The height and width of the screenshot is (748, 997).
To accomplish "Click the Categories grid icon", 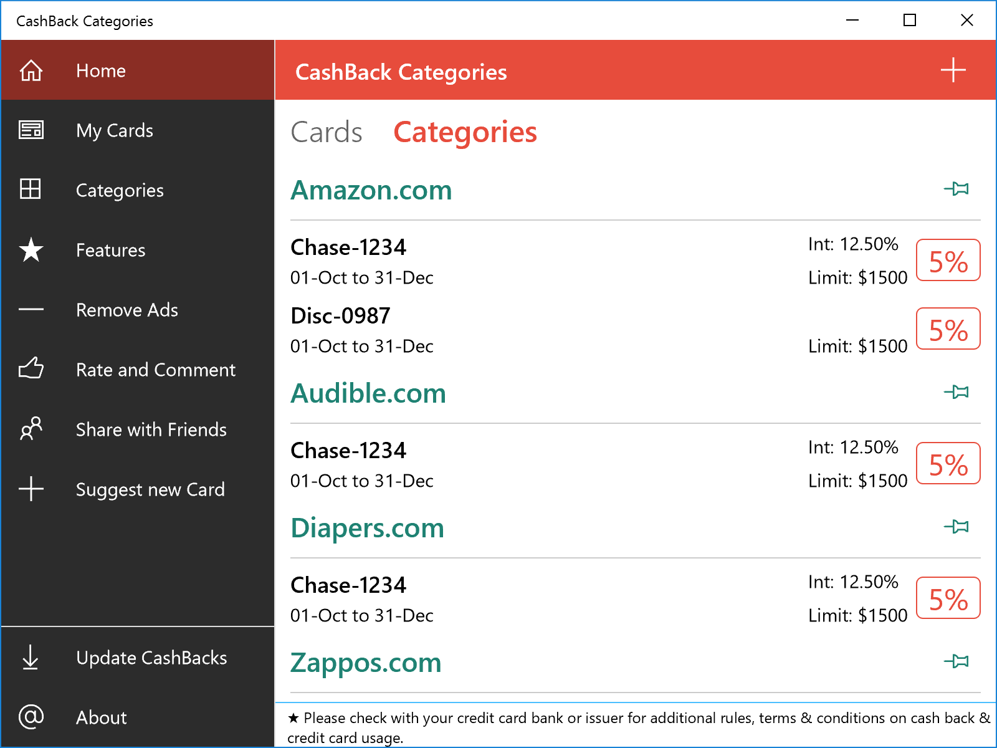I will [31, 190].
